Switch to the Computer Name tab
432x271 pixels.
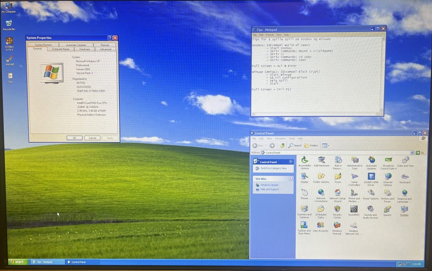[61, 49]
